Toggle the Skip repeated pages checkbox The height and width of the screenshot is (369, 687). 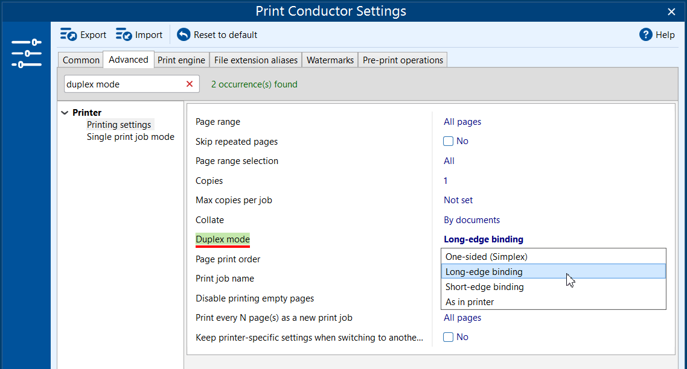(x=449, y=141)
